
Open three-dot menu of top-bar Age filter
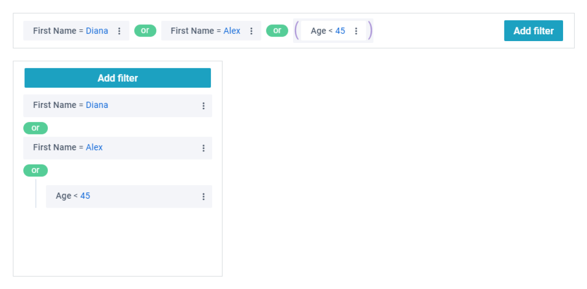coord(356,31)
